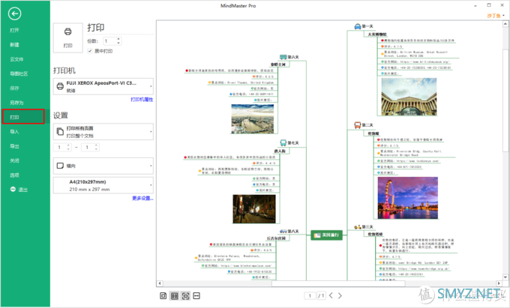
Task: Open the orange user account dropdown
Action: [x=496, y=16]
